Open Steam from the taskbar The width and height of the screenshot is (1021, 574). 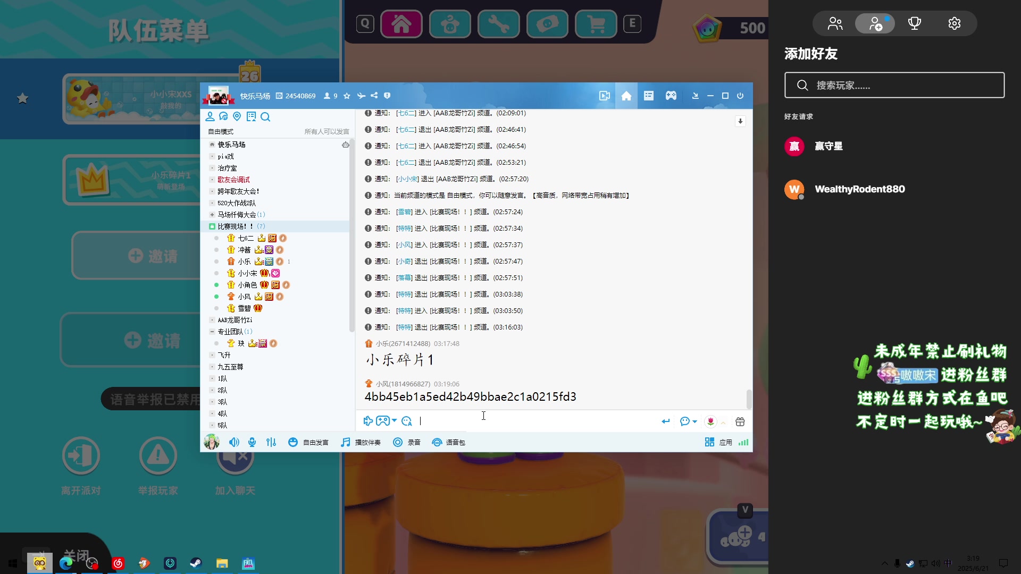(x=196, y=563)
